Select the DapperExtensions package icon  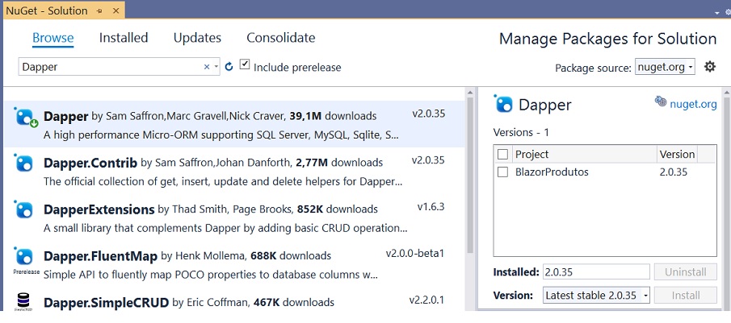pyautogui.click(x=23, y=209)
